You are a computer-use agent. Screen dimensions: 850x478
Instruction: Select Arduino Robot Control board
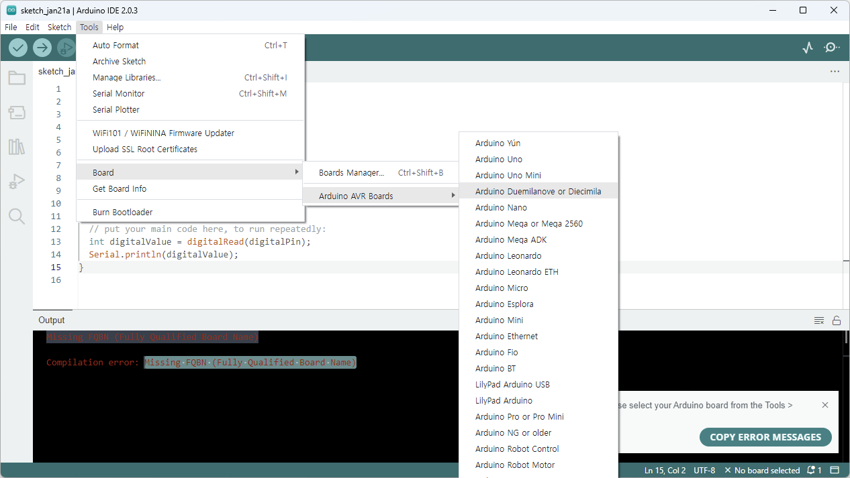click(x=538, y=449)
